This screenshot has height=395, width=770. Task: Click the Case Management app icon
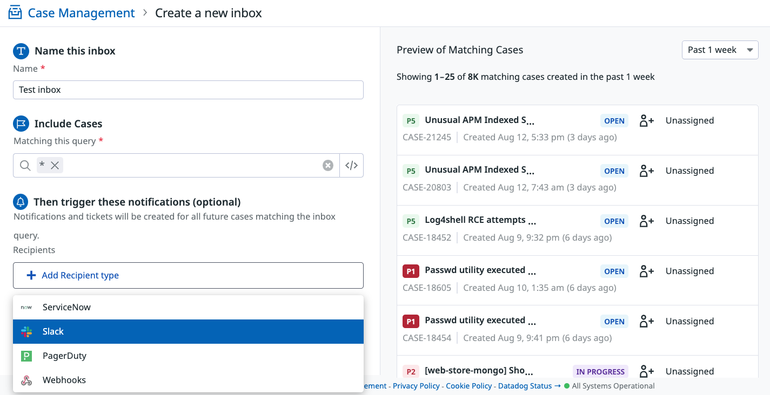(15, 12)
